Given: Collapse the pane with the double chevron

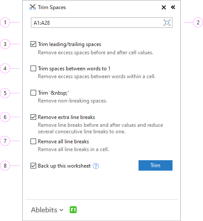Looking at the screenshot, I should [x=173, y=7].
